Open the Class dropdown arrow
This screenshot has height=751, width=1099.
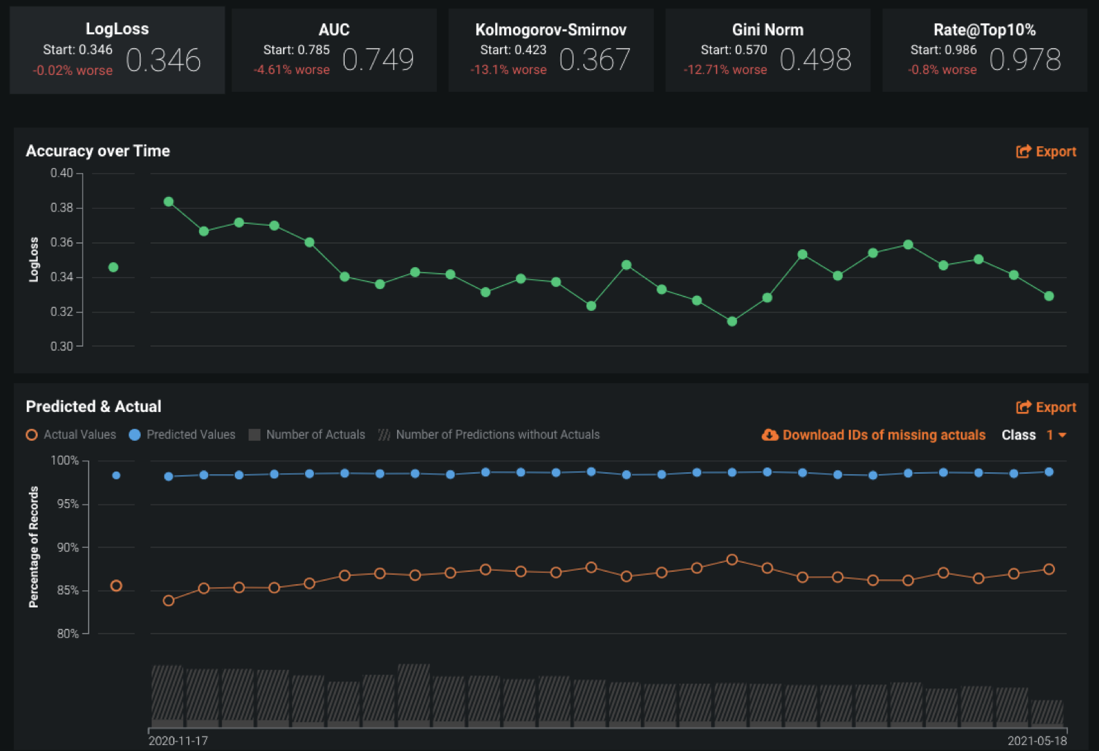pyautogui.click(x=1063, y=435)
